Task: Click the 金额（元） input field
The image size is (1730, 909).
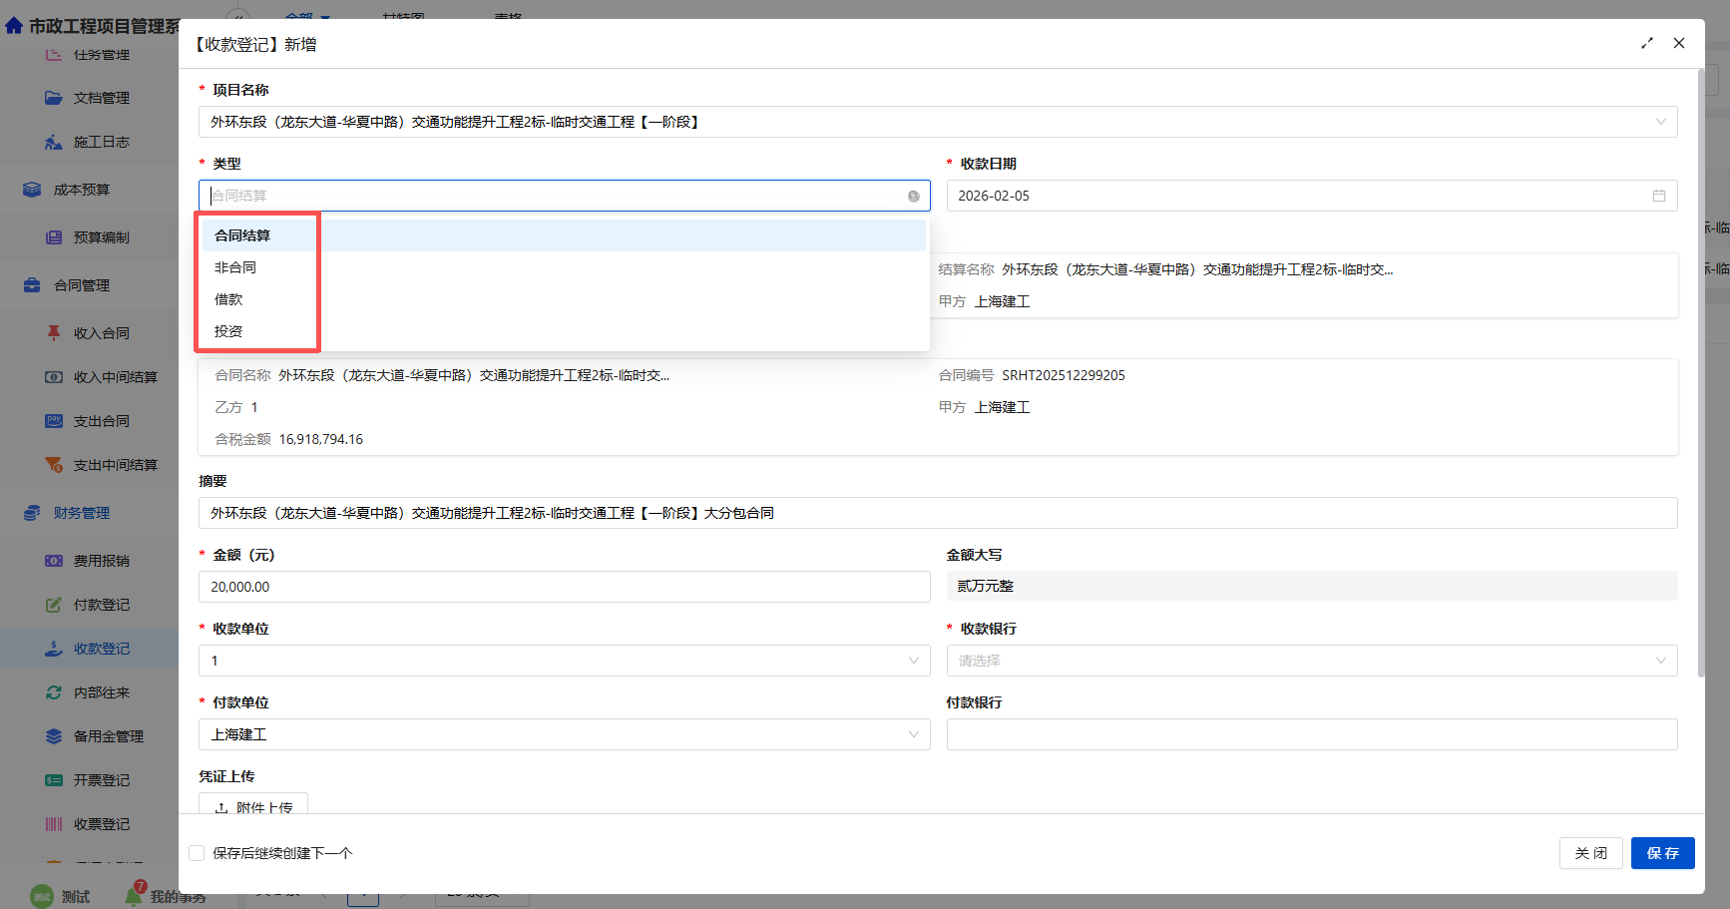Action: coord(564,587)
